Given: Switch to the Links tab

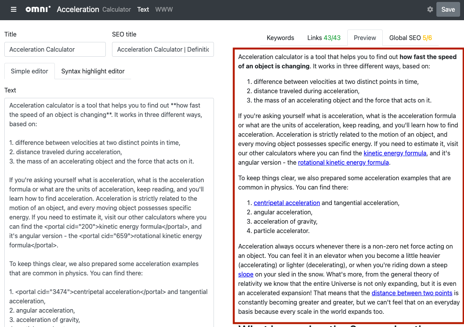Looking at the screenshot, I should coord(324,38).
